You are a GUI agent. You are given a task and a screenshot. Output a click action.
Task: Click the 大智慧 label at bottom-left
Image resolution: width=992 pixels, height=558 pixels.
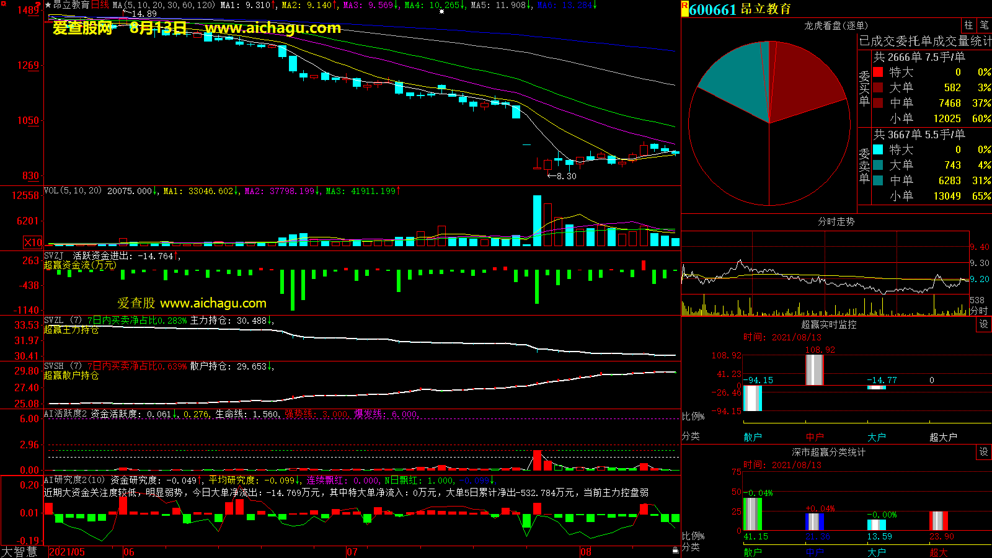tap(19, 552)
